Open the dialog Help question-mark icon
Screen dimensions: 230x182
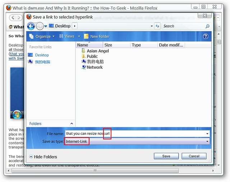(206, 36)
